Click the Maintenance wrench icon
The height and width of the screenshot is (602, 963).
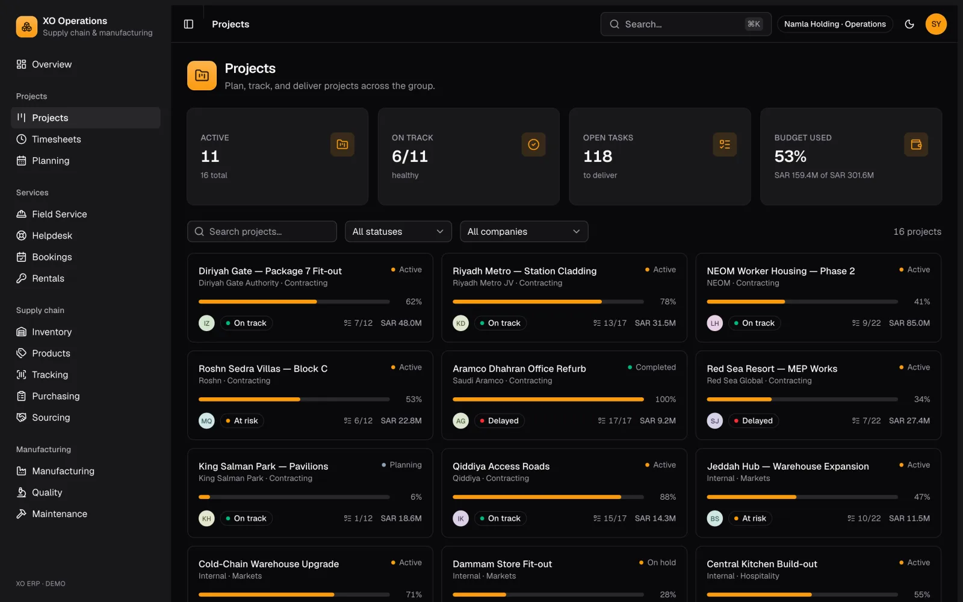(22, 514)
